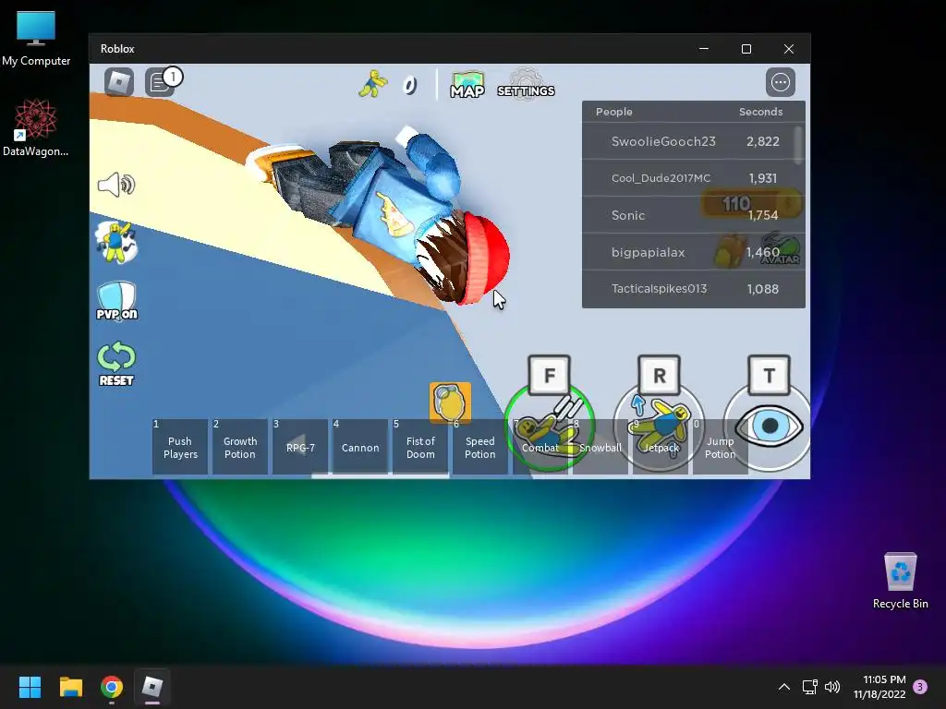Screen dimensions: 946x709
Task: Click the gold 110 coins counter
Action: pyautogui.click(x=750, y=204)
